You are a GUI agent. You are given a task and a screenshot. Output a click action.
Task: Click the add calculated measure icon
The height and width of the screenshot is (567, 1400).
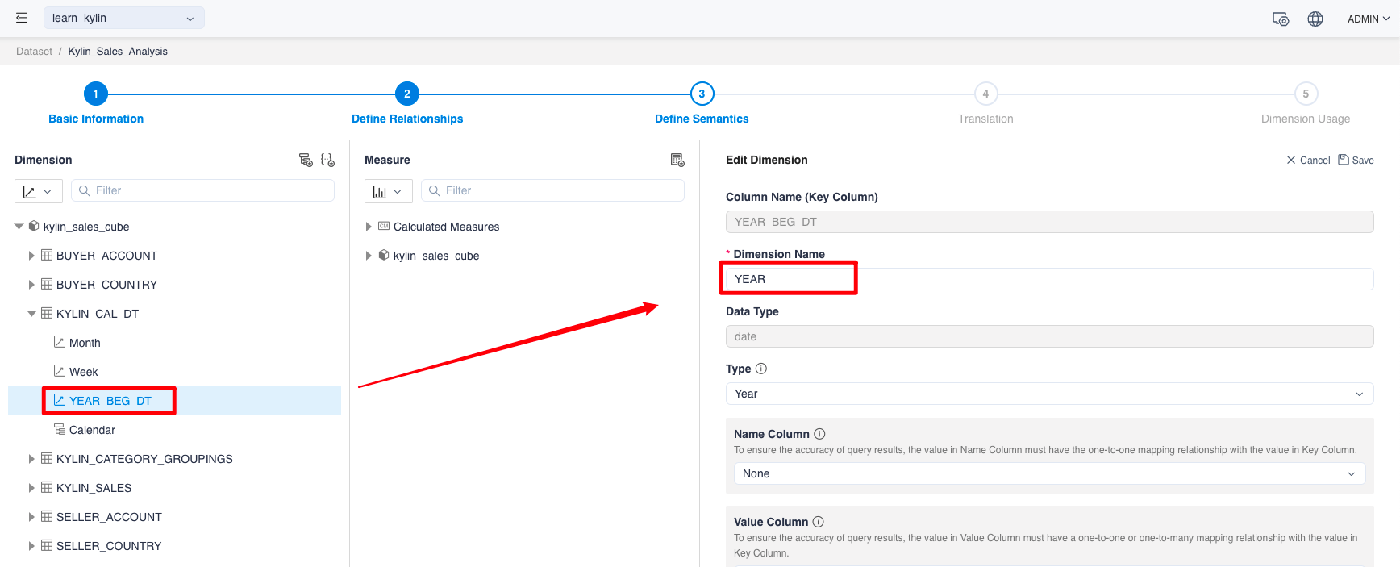point(677,160)
